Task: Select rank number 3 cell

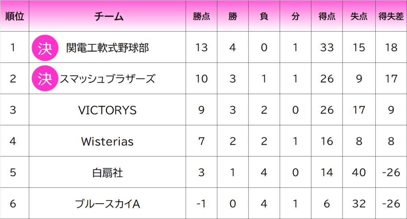Action: pyautogui.click(x=13, y=110)
